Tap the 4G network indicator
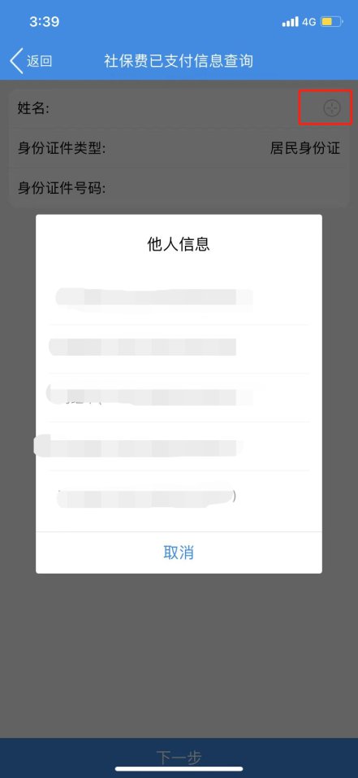The width and height of the screenshot is (358, 778). coord(309,22)
